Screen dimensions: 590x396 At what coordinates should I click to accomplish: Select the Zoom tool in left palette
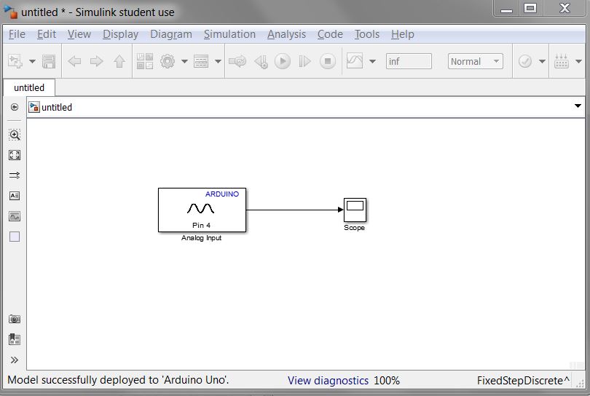click(x=15, y=135)
